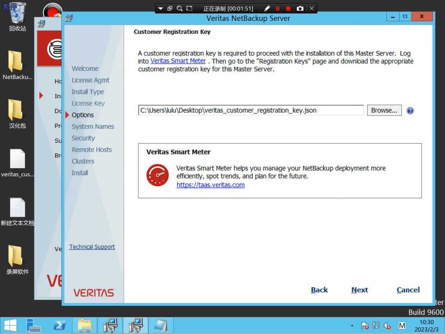The image size is (445, 334).
Task: Click the window-select icon in recording toolbar
Action: click(170, 8)
